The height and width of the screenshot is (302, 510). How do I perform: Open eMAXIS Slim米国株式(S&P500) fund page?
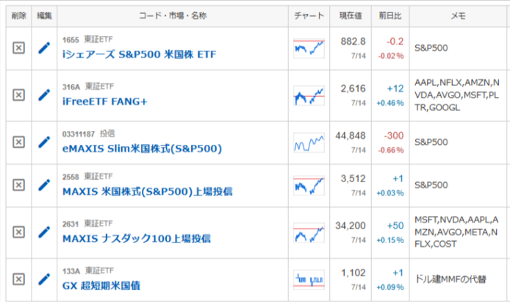tap(142, 148)
